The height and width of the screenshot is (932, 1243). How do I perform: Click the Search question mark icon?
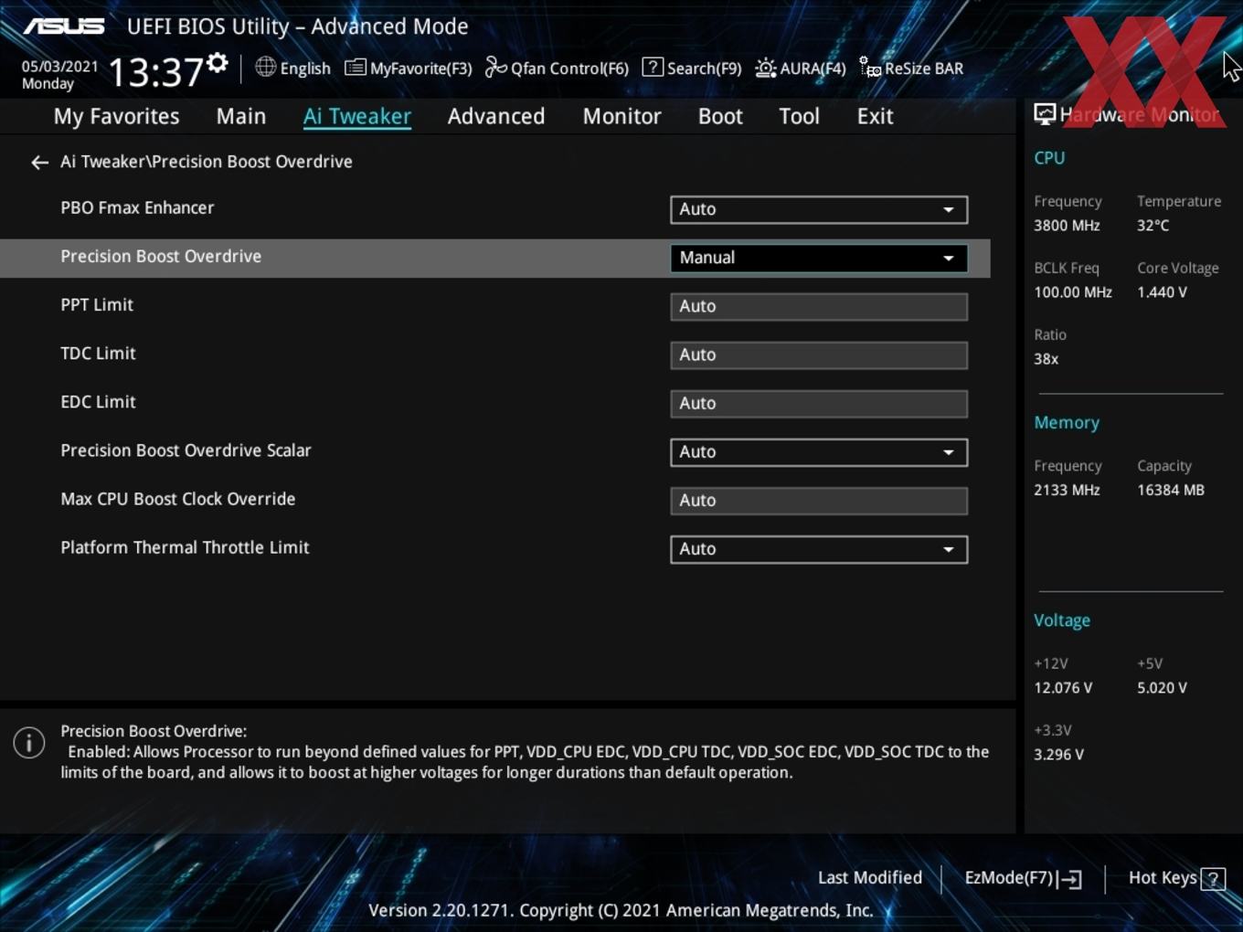click(653, 68)
